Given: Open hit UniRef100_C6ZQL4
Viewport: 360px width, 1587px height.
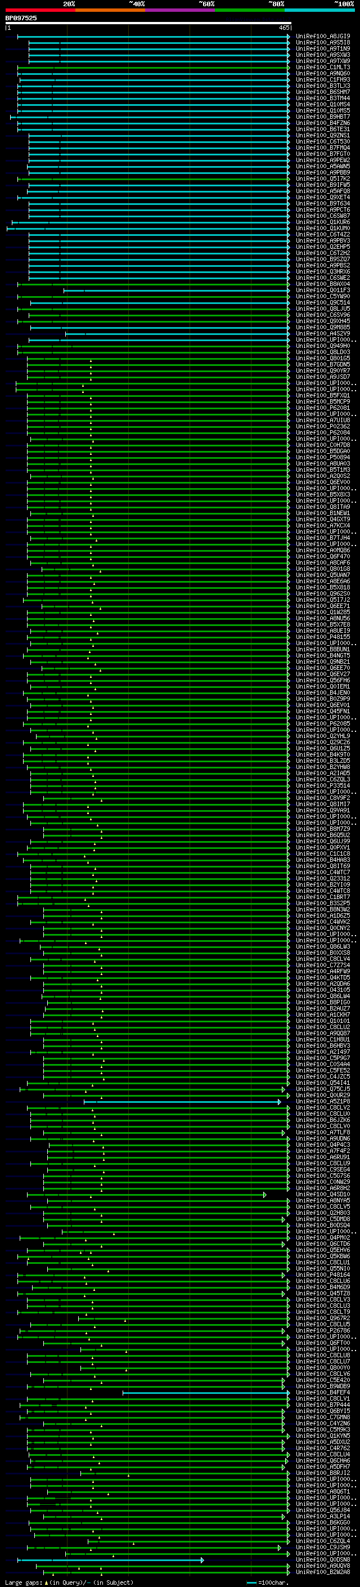Looking at the screenshot, I should pyautogui.click(x=323, y=1541).
